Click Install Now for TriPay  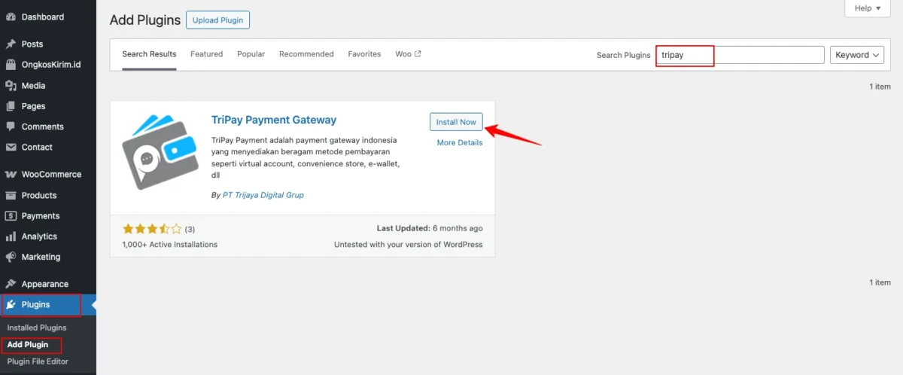tap(456, 122)
